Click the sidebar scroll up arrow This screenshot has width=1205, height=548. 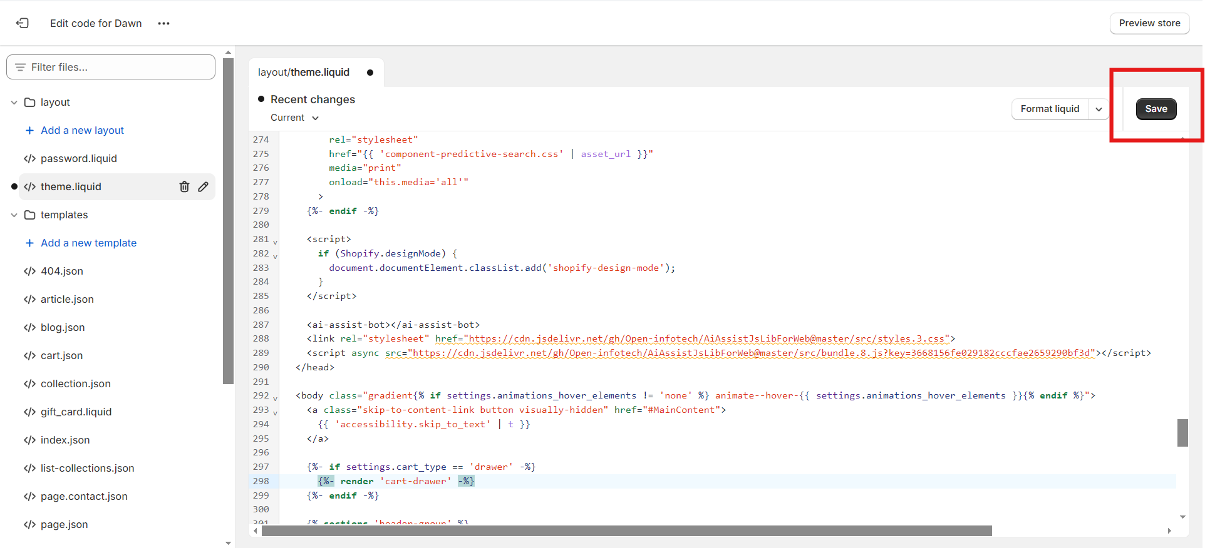228,53
